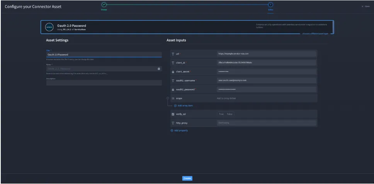
Task: Click the ServiceNow logo icon
Action: click(x=49, y=27)
